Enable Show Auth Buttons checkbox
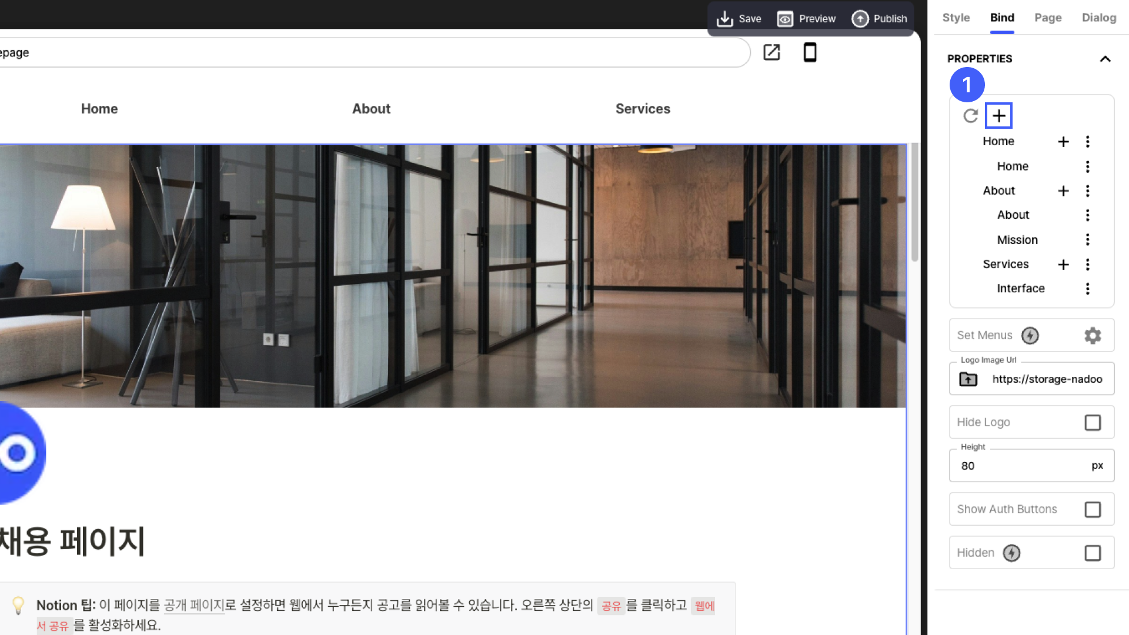Viewport: 1129px width, 635px height. (1093, 510)
